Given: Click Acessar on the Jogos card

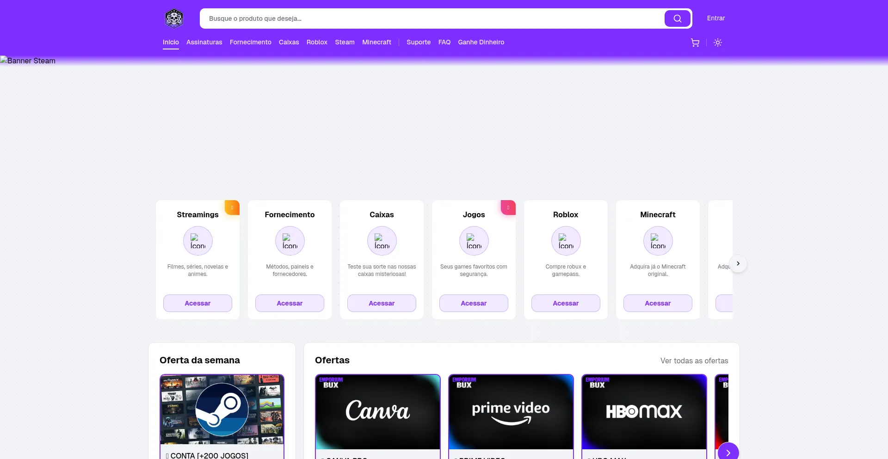Looking at the screenshot, I should pyautogui.click(x=474, y=303).
